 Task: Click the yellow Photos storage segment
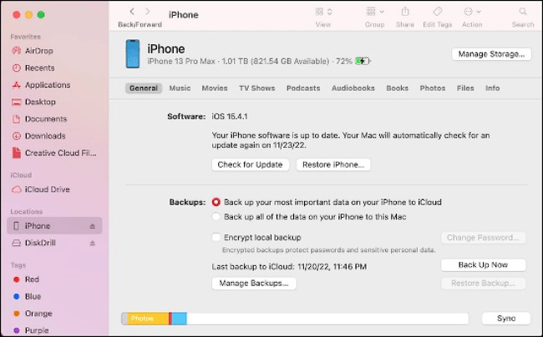click(x=148, y=319)
